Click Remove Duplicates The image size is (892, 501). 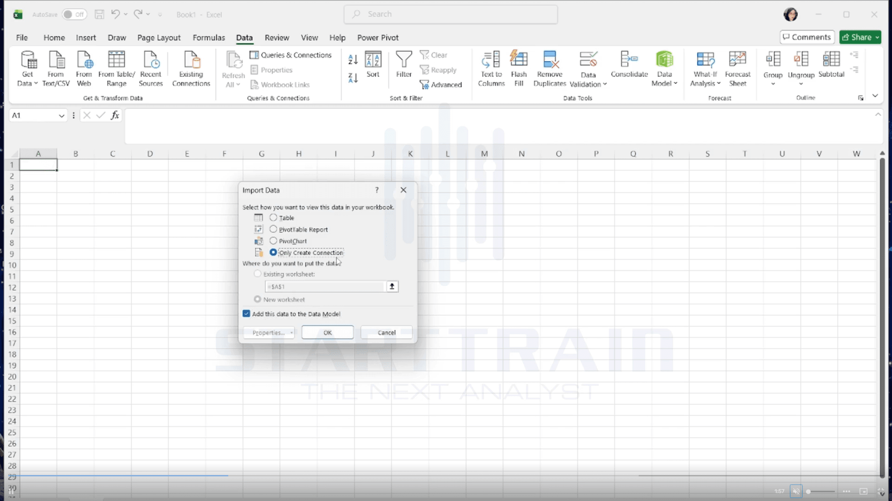coord(549,69)
